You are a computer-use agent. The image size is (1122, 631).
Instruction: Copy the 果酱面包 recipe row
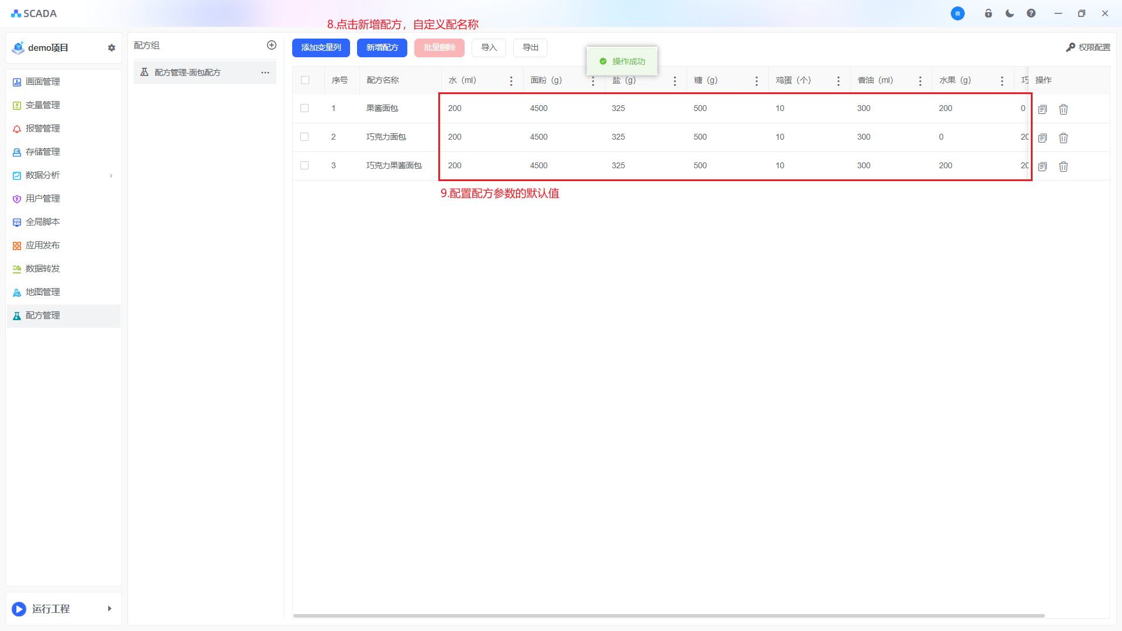[x=1042, y=109]
